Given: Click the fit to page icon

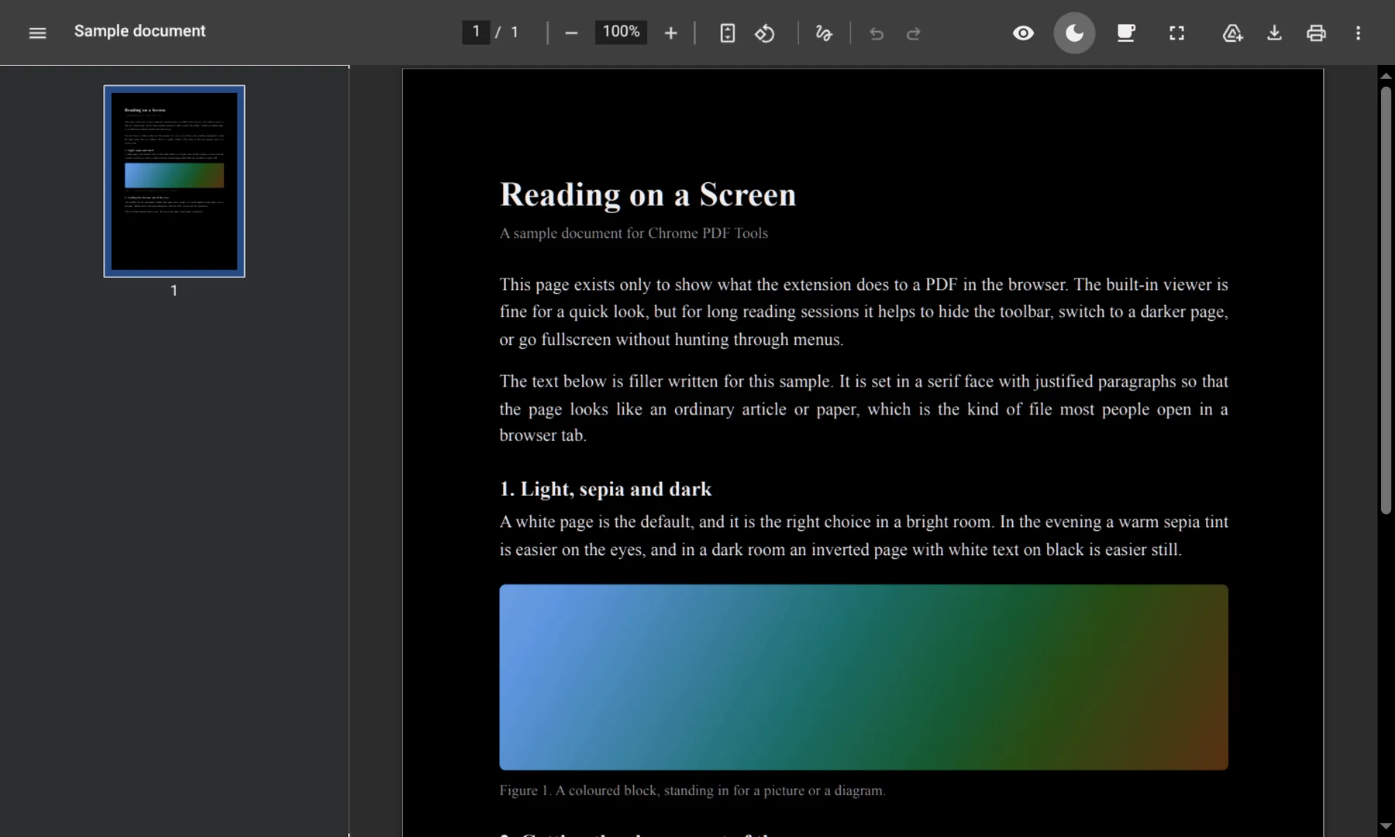Looking at the screenshot, I should (x=727, y=33).
